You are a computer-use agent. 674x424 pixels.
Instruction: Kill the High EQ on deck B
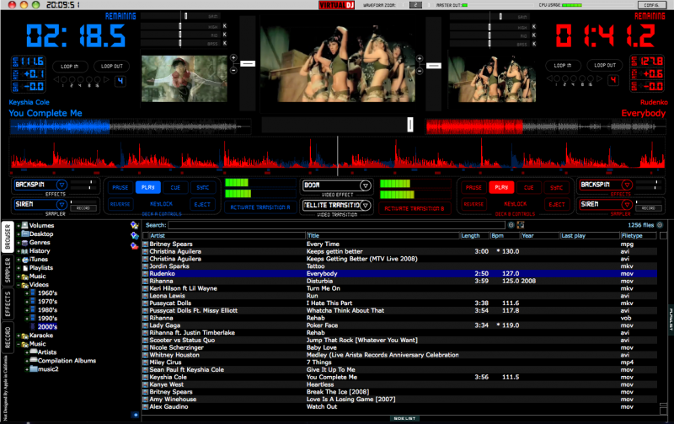[534, 27]
